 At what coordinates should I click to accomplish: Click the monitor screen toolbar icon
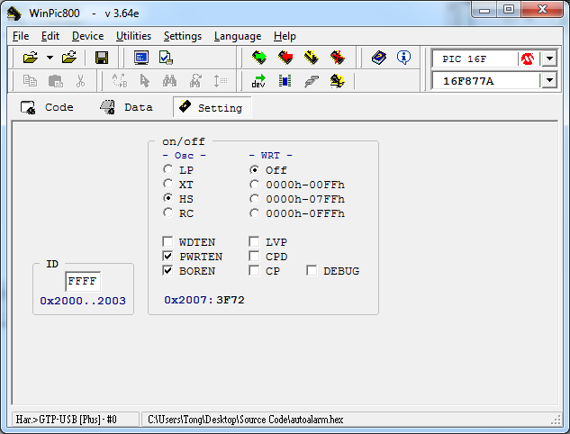[x=141, y=58]
